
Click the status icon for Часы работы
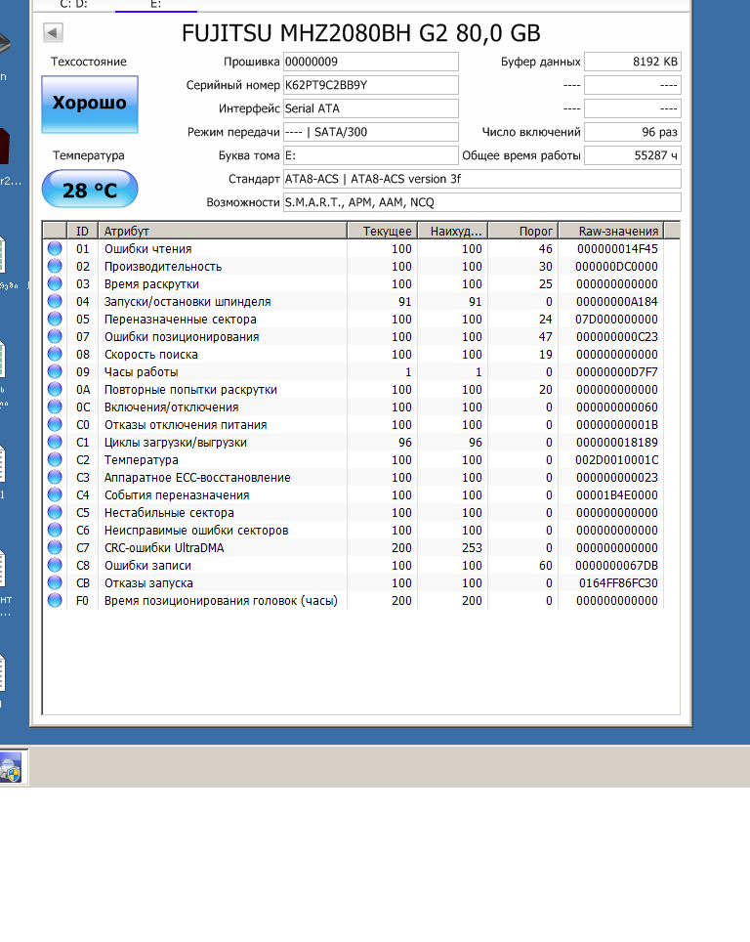(55, 372)
